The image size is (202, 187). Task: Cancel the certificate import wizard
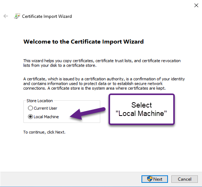pyautogui.click(x=185, y=179)
